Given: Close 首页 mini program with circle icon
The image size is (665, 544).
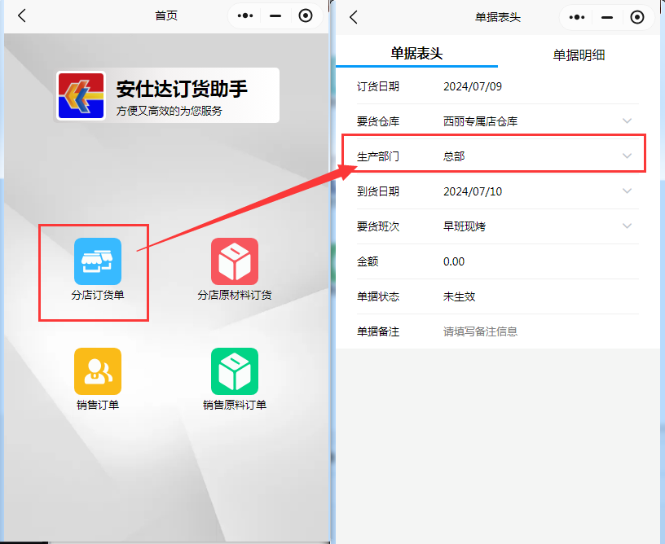Looking at the screenshot, I should coord(306,15).
